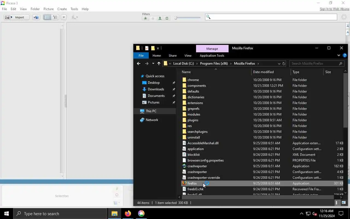The image size is (350, 219).
Task: Switch Picasa to flat folder view
Action: (x=47, y=17)
